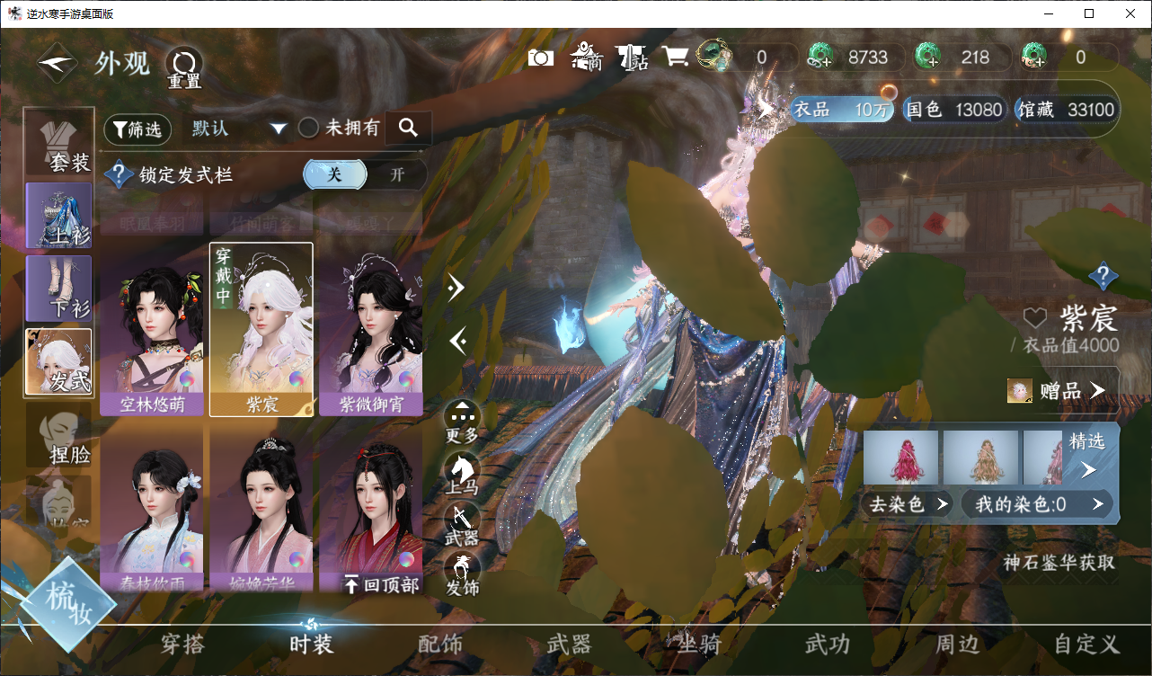Click the 梳妆 diamond icon
The height and width of the screenshot is (676, 1152).
pos(68,603)
